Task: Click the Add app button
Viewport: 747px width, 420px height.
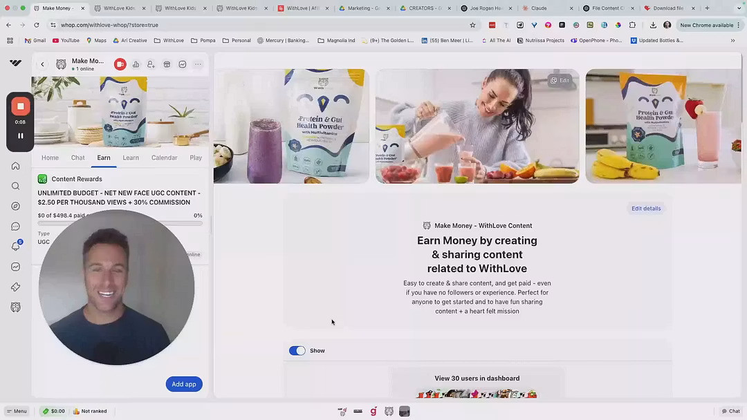Action: pyautogui.click(x=184, y=384)
